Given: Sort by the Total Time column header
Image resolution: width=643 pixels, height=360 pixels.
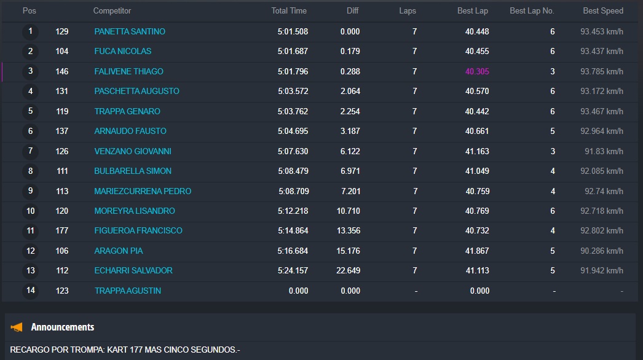Looking at the screenshot, I should point(289,11).
